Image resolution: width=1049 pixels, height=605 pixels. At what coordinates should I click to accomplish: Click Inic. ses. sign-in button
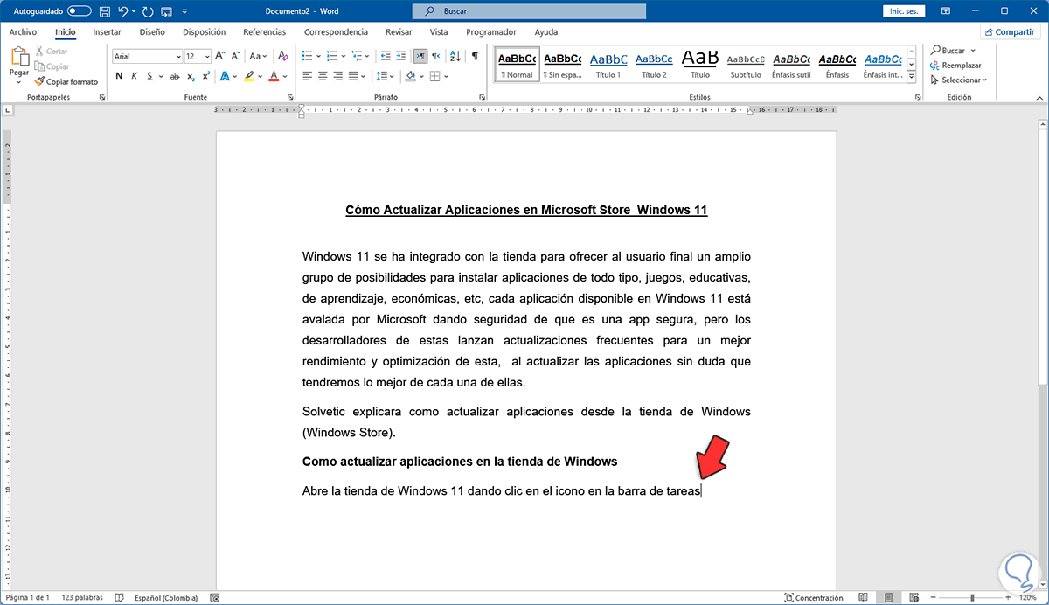tap(905, 11)
